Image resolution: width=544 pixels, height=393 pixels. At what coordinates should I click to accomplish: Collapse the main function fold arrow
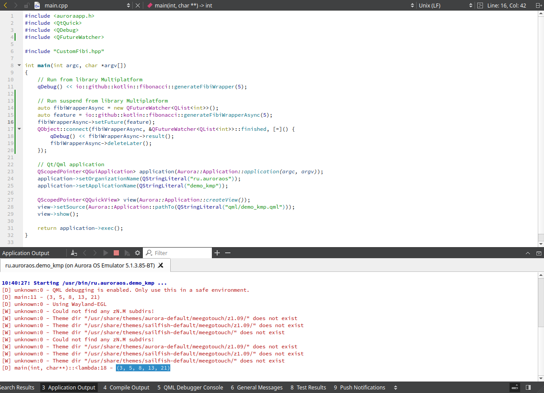(x=19, y=65)
